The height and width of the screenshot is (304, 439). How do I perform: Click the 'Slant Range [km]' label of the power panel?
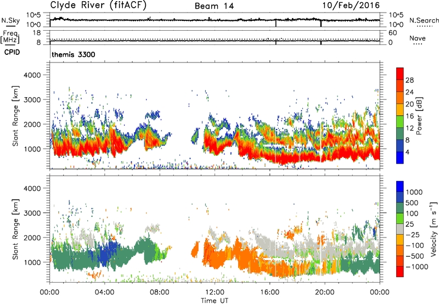pos(15,116)
